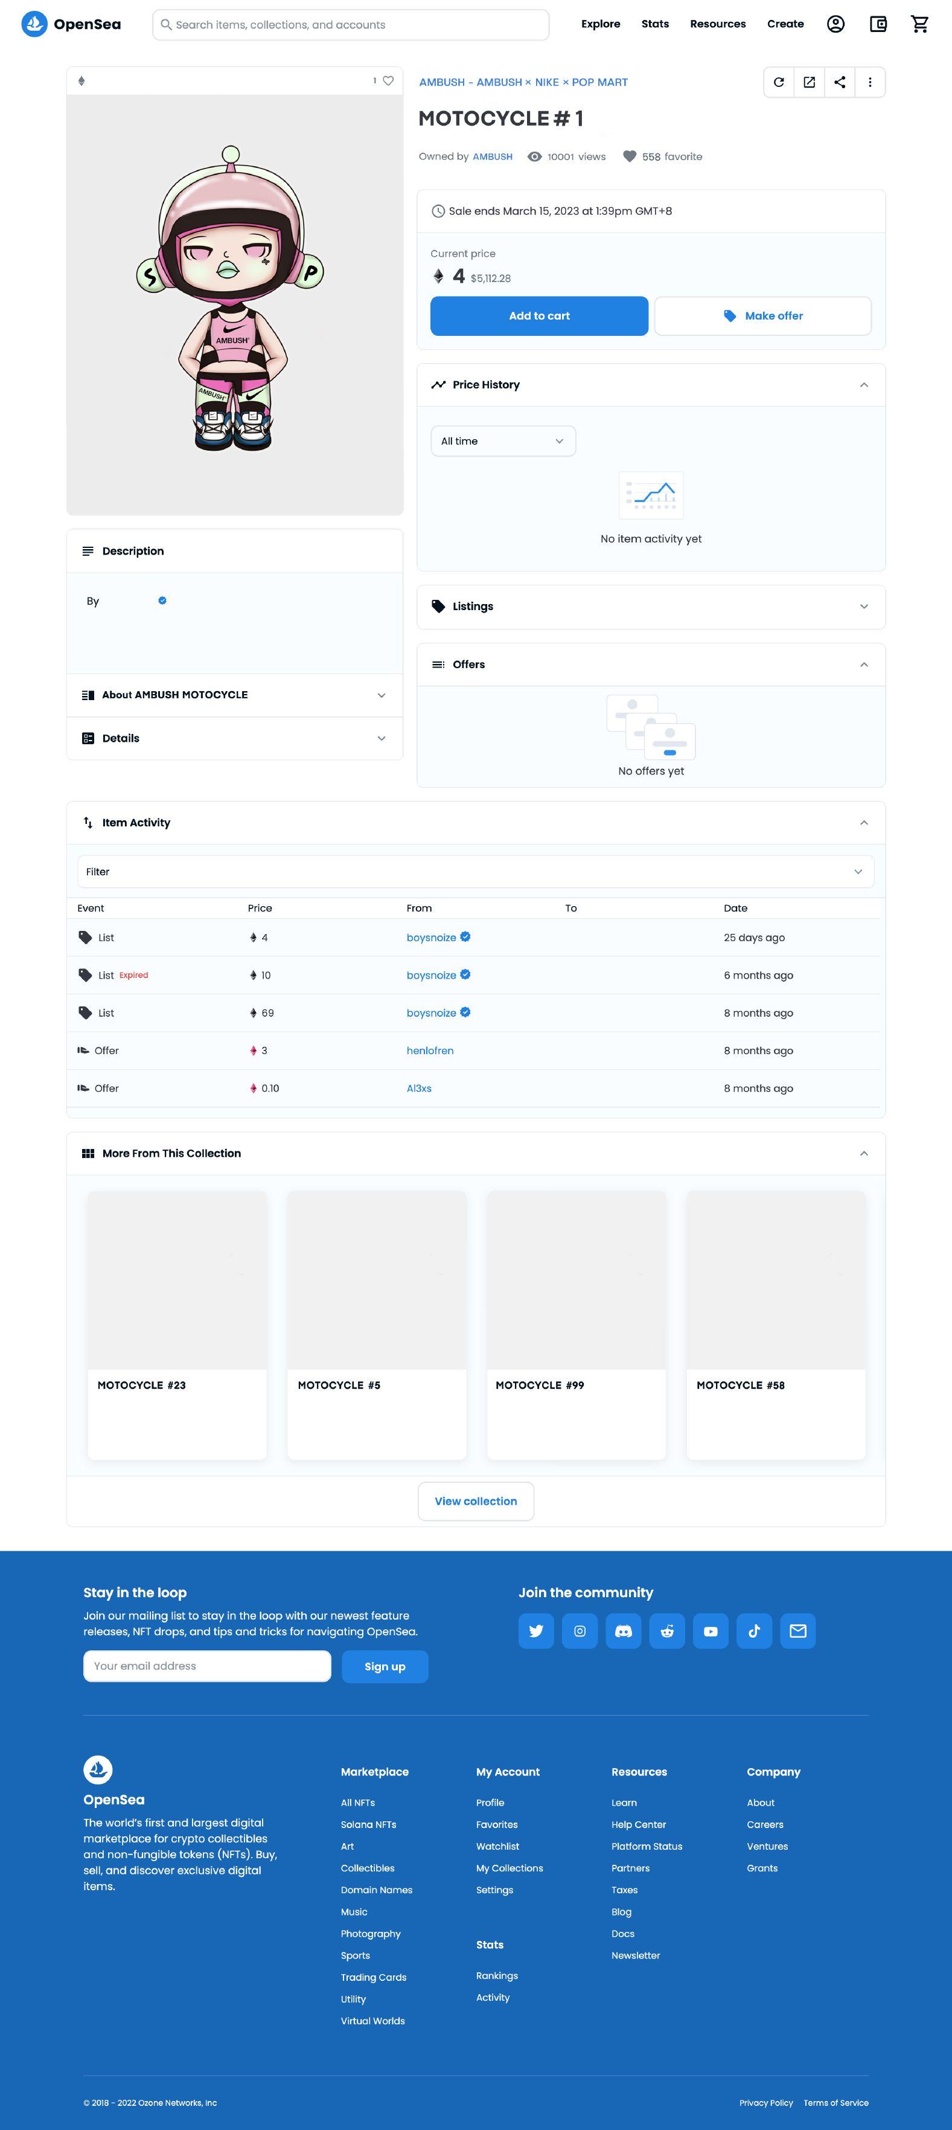Viewport: 952px width, 2130px height.
Task: Click the share icon
Action: 840,82
